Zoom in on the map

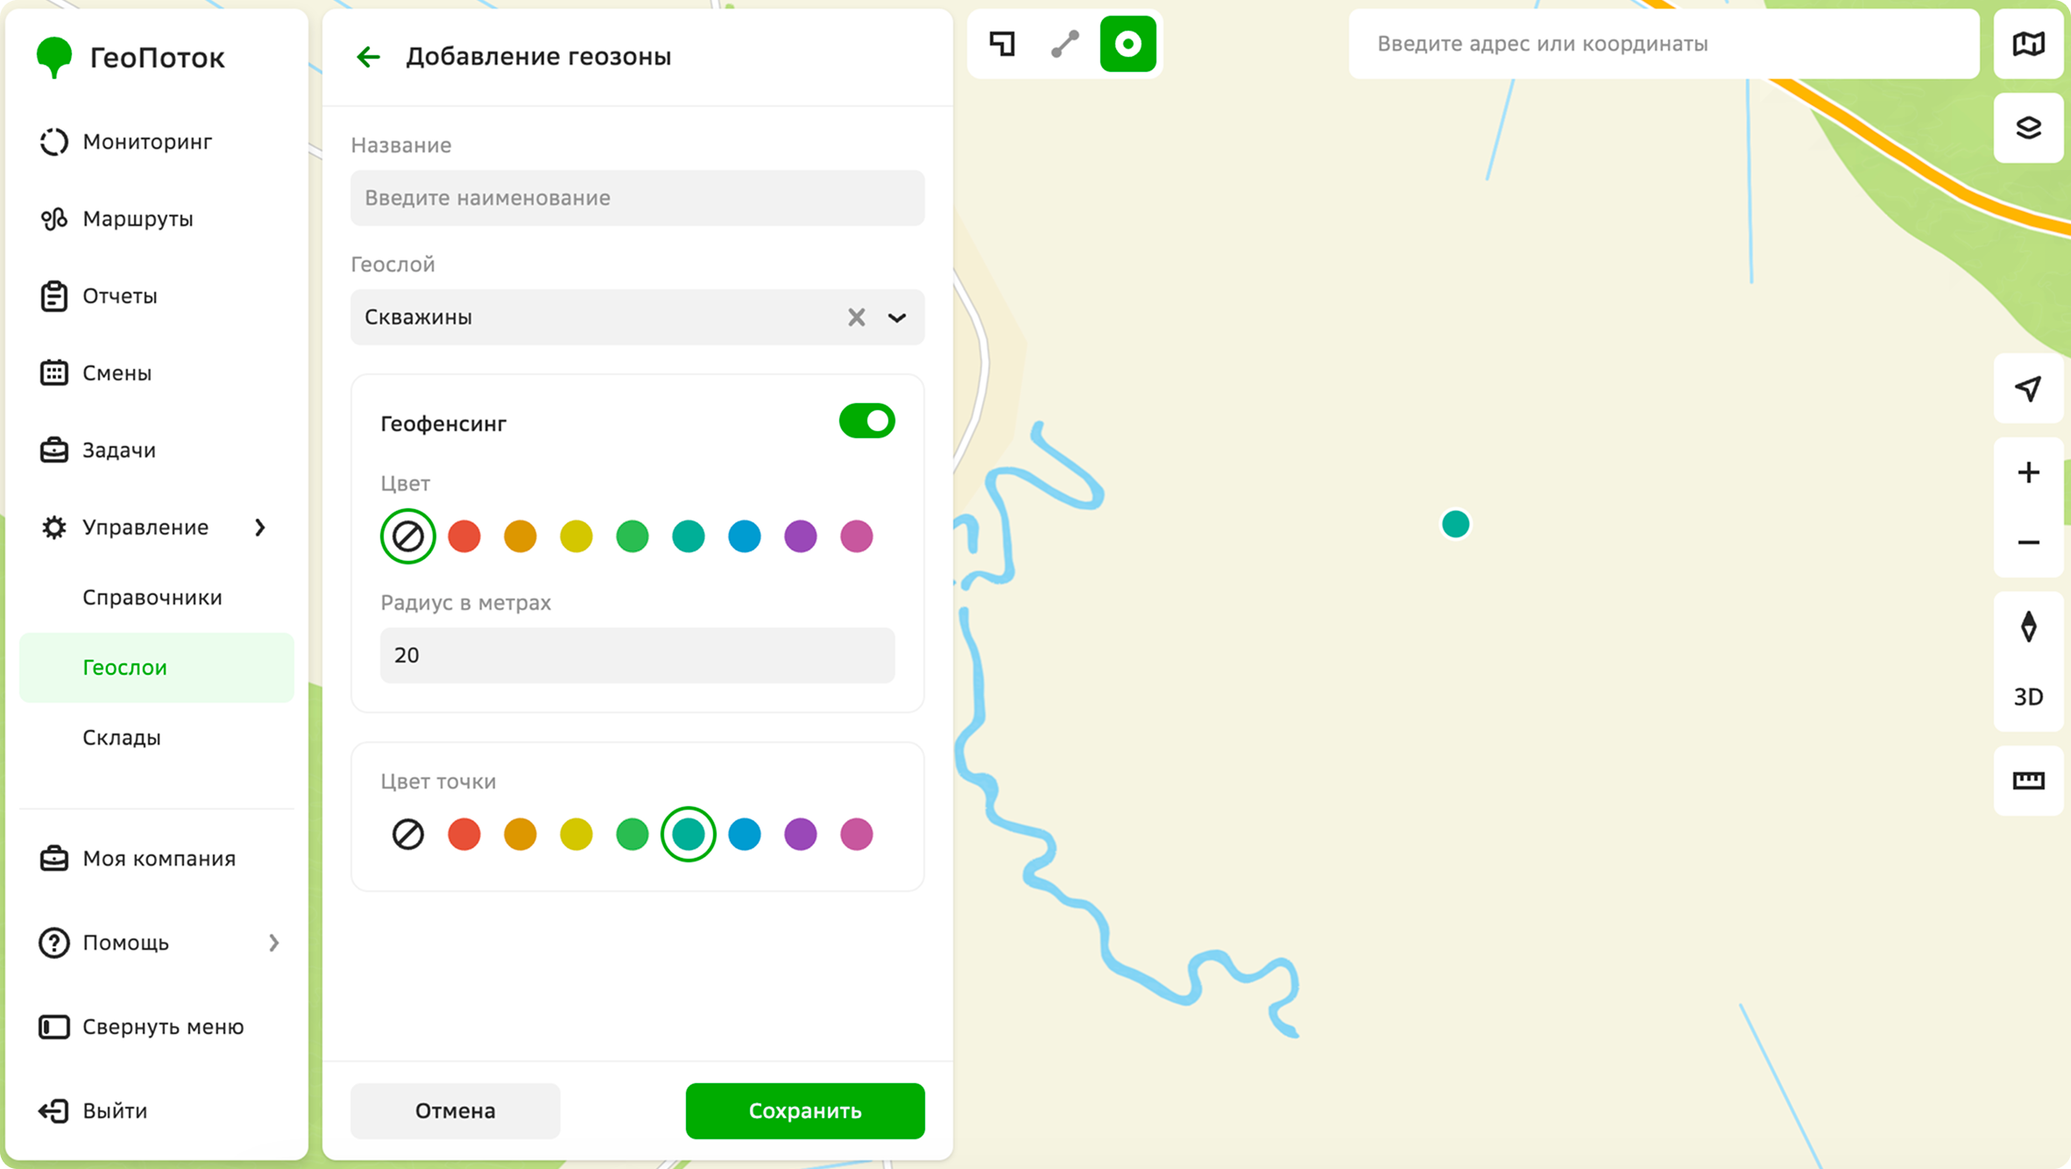pyautogui.click(x=2028, y=473)
